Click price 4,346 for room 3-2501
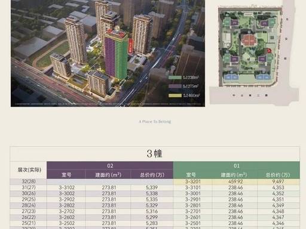 click(278, 223)
